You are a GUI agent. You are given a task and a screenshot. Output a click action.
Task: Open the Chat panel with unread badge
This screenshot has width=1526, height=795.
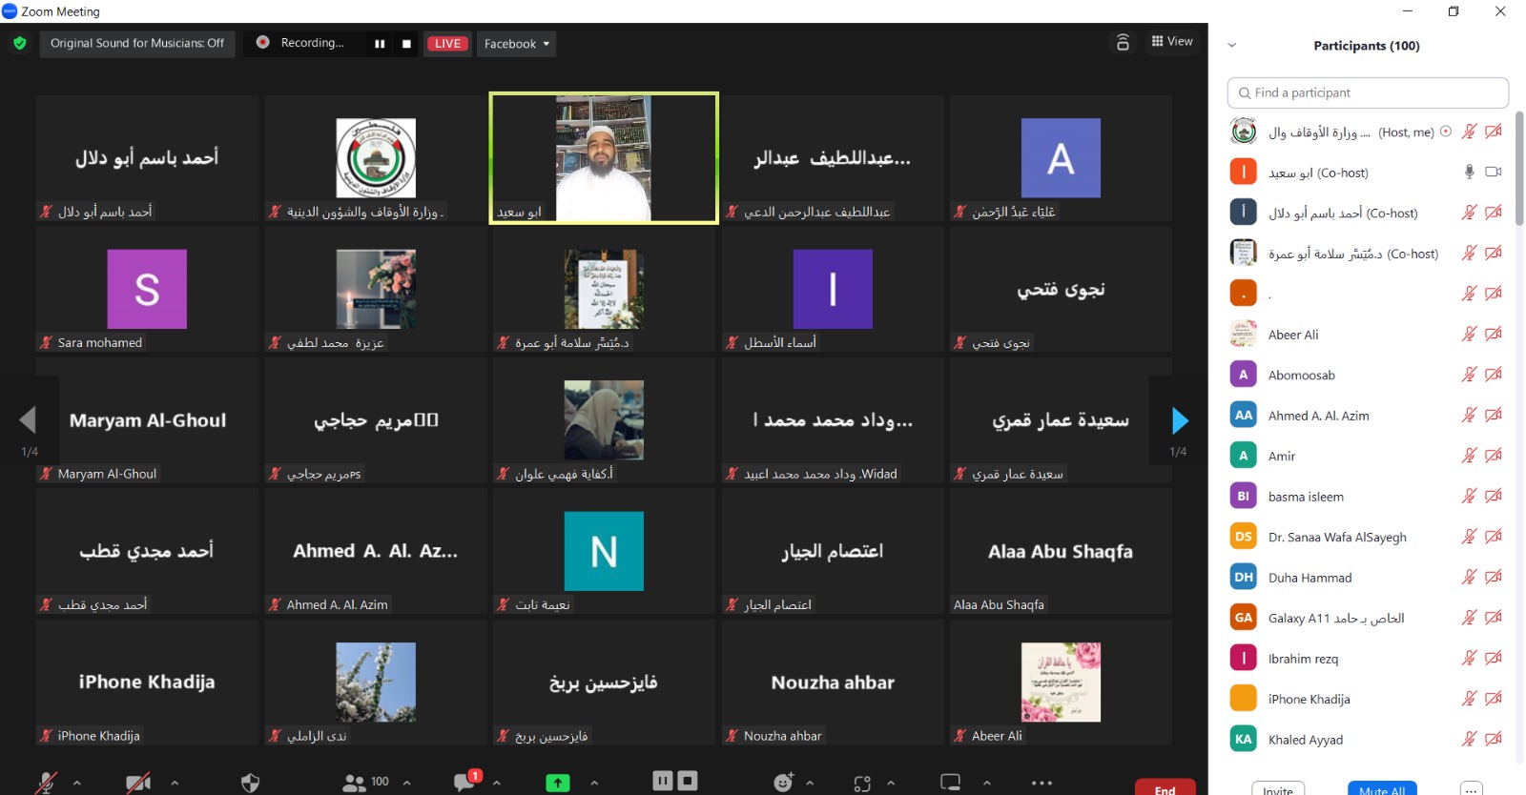point(465,783)
